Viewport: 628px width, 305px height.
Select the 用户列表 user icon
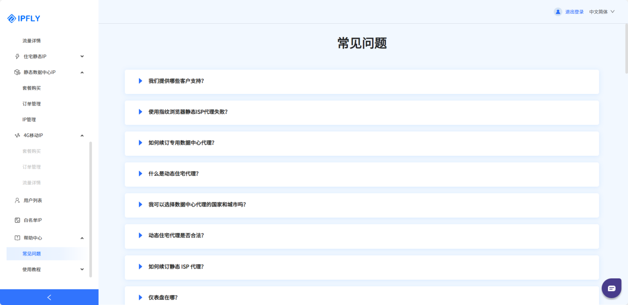tap(16, 200)
